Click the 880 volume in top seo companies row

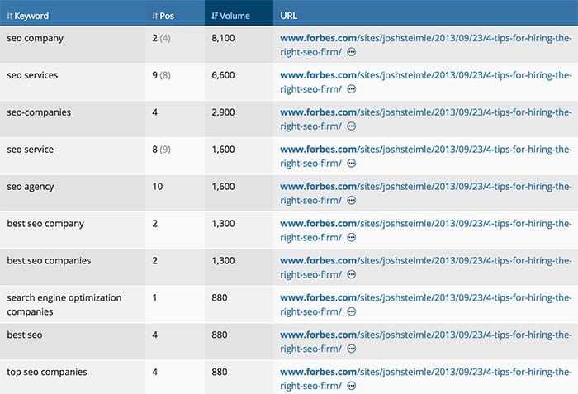coord(220,372)
